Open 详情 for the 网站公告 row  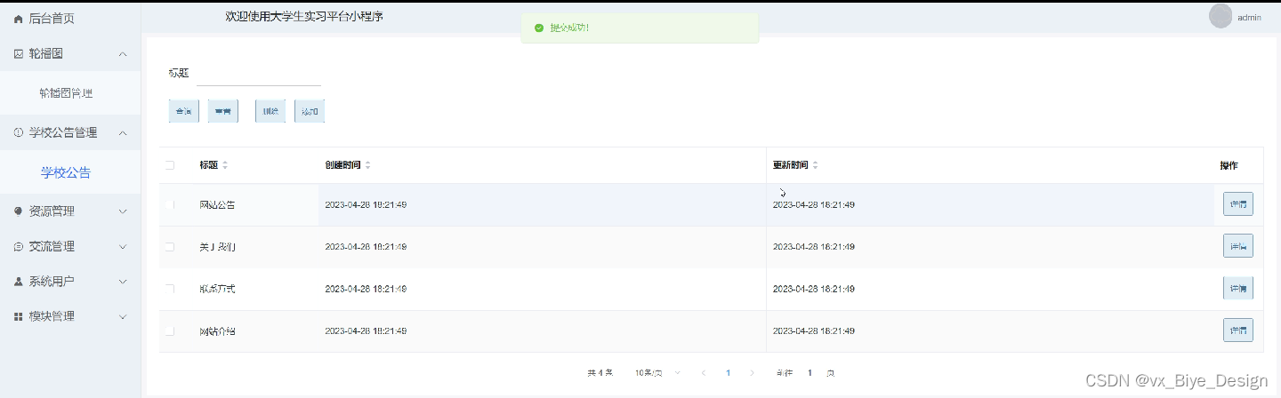point(1238,204)
